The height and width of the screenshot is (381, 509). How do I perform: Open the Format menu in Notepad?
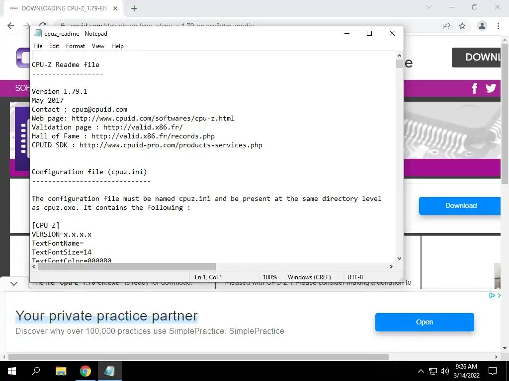[x=76, y=46]
